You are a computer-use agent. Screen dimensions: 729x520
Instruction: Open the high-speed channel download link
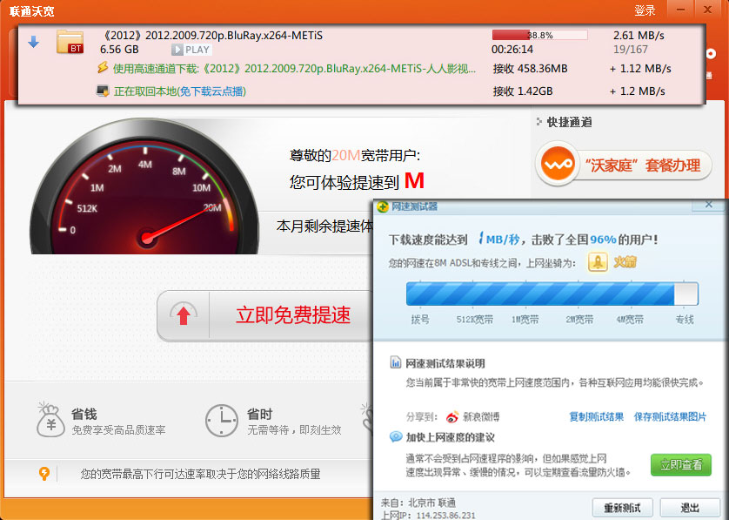point(294,69)
